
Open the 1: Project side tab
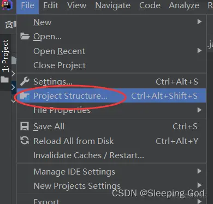click(x=5, y=56)
